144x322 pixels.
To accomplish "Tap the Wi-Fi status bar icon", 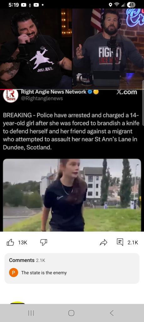I will [117, 5].
